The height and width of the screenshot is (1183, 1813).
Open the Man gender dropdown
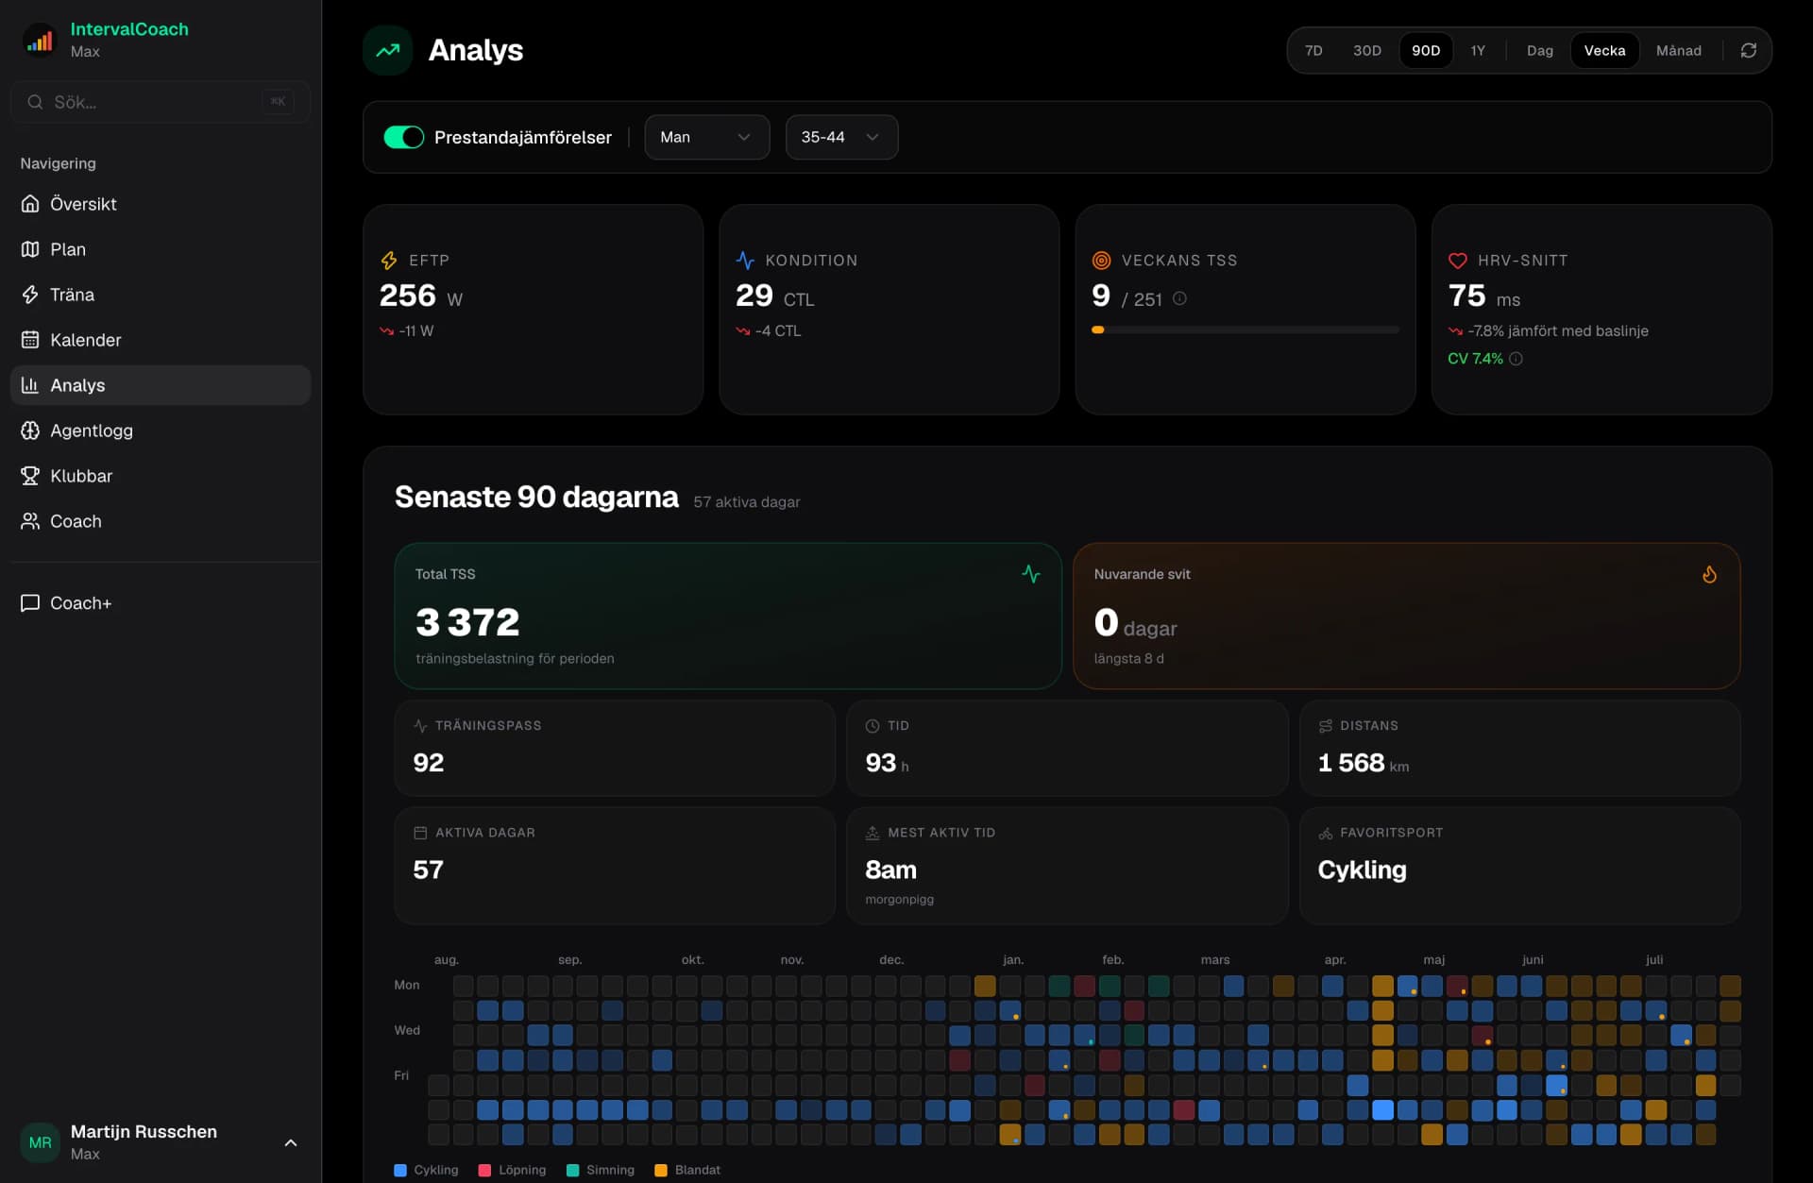pos(706,138)
